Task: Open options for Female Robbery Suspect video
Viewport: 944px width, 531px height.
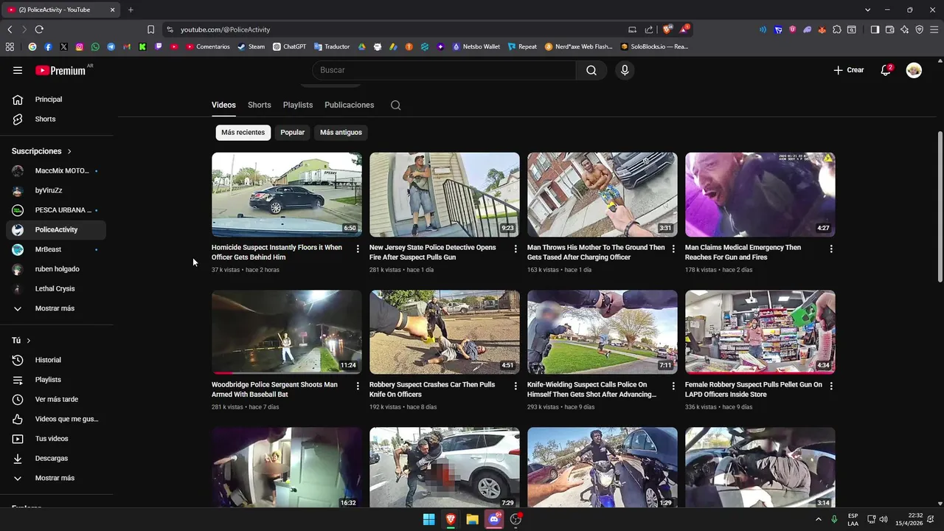Action: coord(831,386)
